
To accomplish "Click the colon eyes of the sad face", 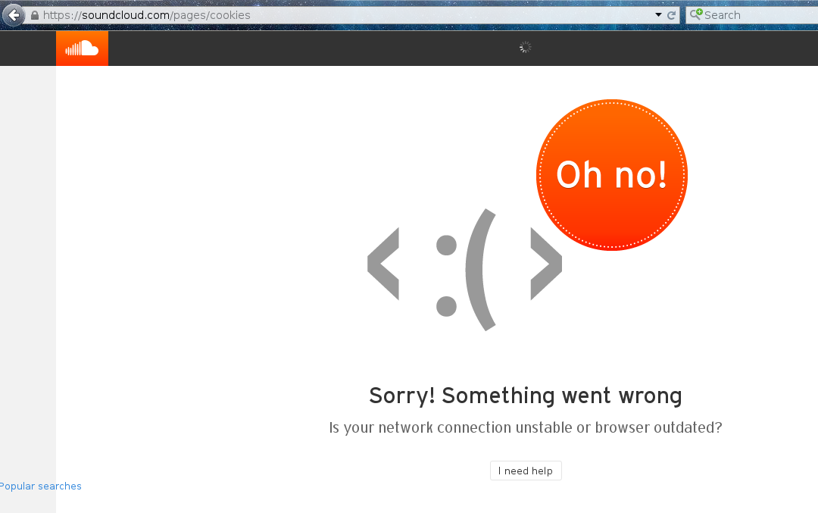I will pos(446,276).
